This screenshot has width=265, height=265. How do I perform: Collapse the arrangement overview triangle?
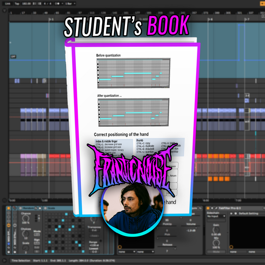[4, 11]
